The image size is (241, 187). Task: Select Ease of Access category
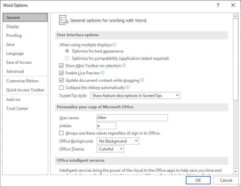(x=25, y=62)
